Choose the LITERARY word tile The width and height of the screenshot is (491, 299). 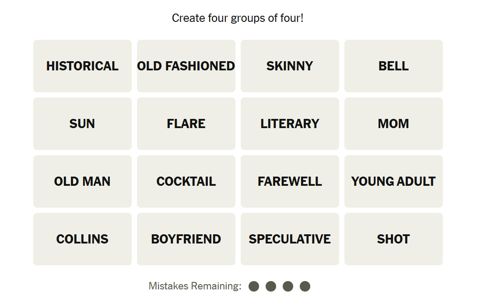click(290, 124)
